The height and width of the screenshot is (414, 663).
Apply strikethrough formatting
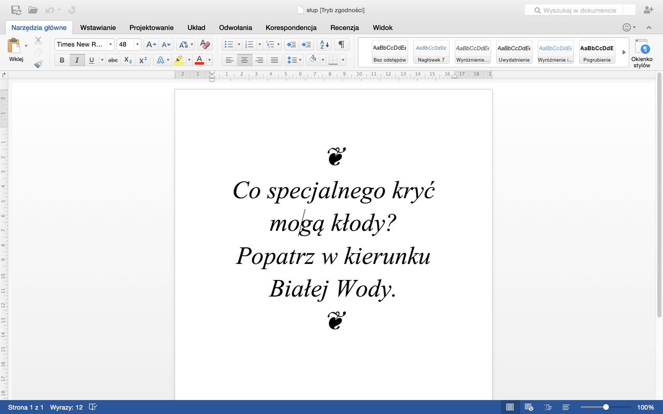click(113, 60)
